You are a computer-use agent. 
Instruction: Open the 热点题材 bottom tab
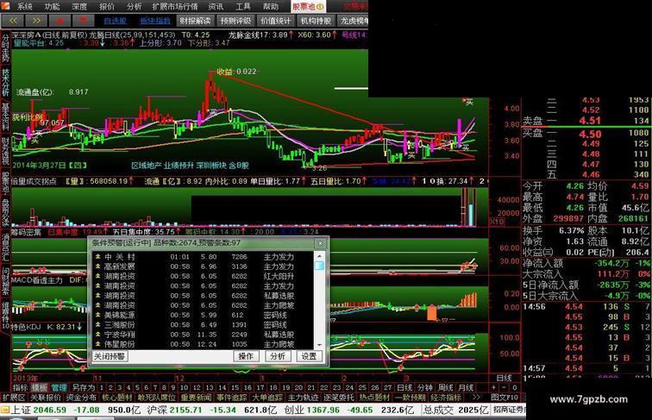(374, 398)
